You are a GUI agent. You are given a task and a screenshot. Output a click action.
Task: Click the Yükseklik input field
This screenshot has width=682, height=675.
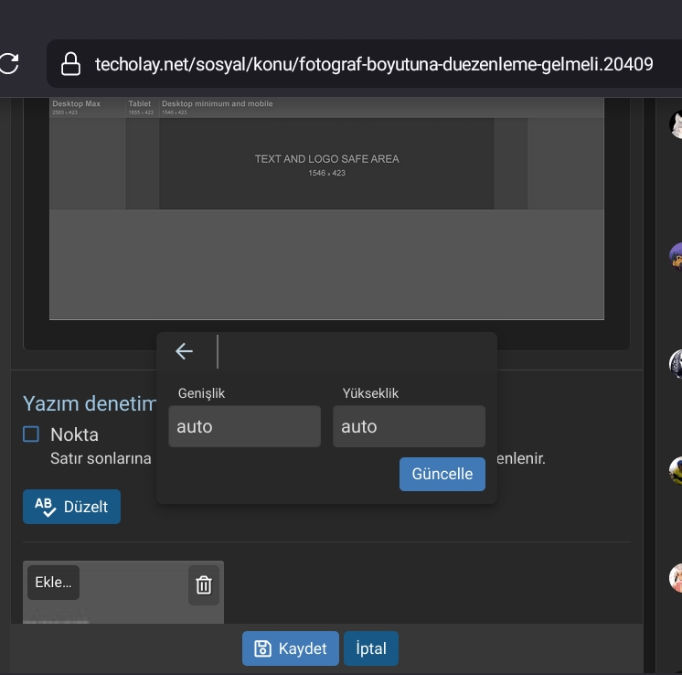[409, 426]
